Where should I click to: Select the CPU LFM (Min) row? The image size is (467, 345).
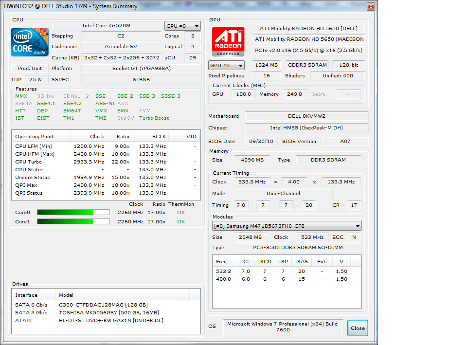[x=106, y=146]
